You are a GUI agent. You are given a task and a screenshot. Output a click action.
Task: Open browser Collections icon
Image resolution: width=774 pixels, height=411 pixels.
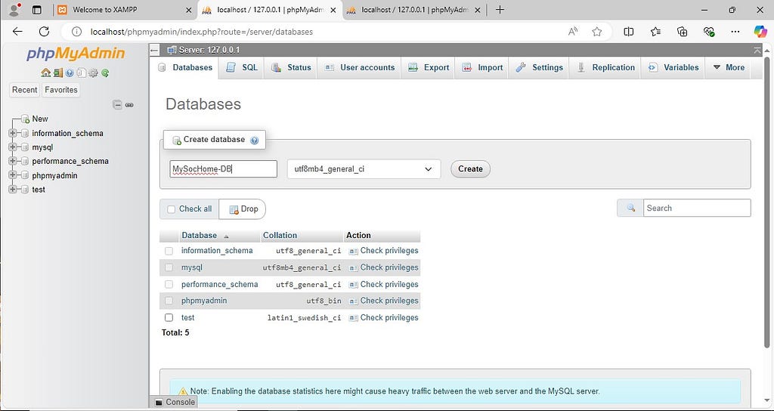pos(683,32)
